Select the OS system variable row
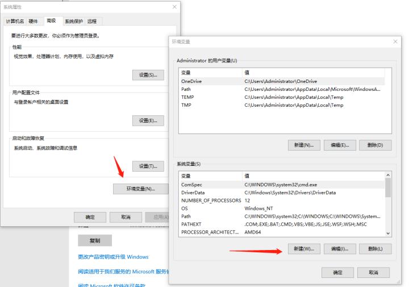 pyautogui.click(x=282, y=209)
